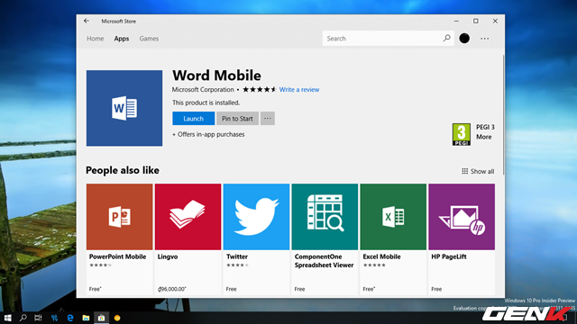Screen dimensions: 577x324
Task: Click the More link under PEGI 3
Action: 484,137
